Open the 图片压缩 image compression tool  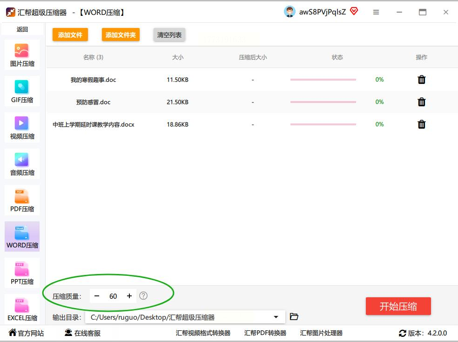pos(22,55)
